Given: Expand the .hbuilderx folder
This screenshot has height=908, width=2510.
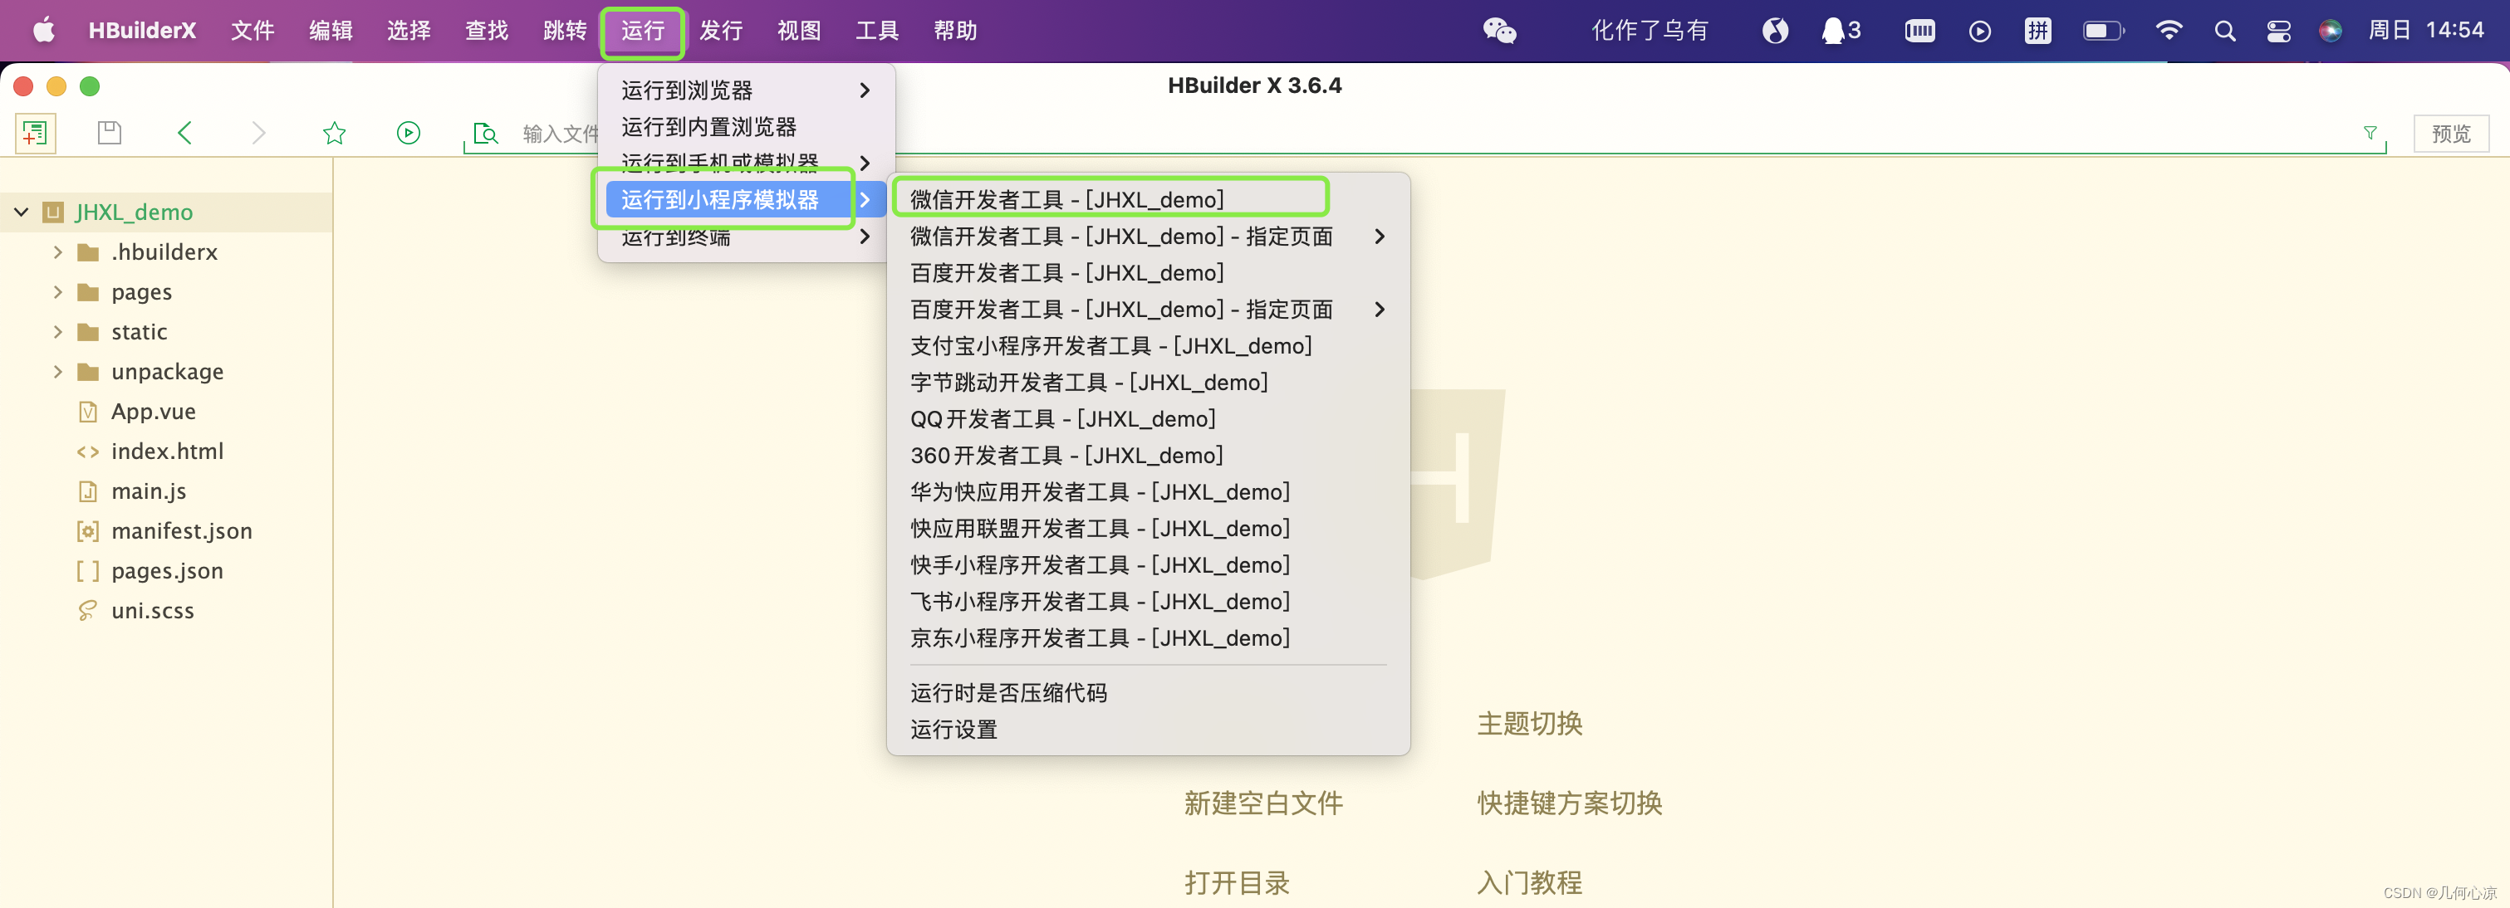Looking at the screenshot, I should (57, 252).
